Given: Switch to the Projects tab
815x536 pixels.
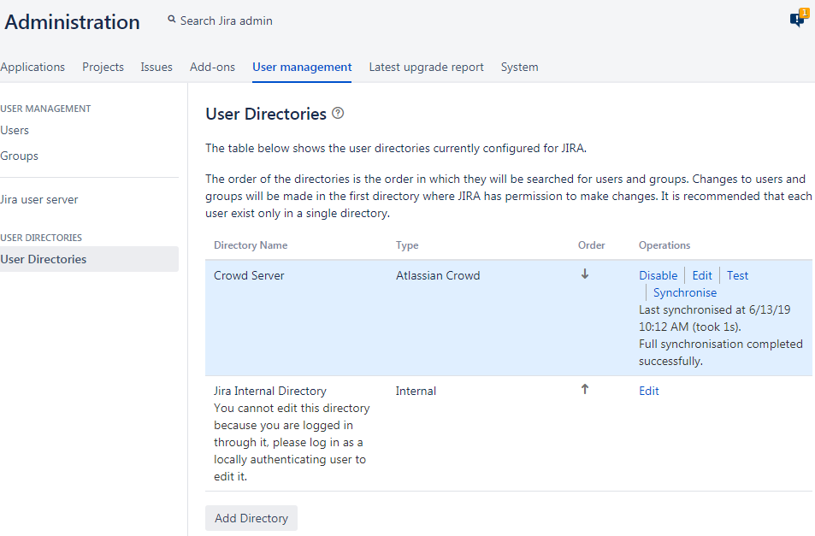Looking at the screenshot, I should click(103, 67).
